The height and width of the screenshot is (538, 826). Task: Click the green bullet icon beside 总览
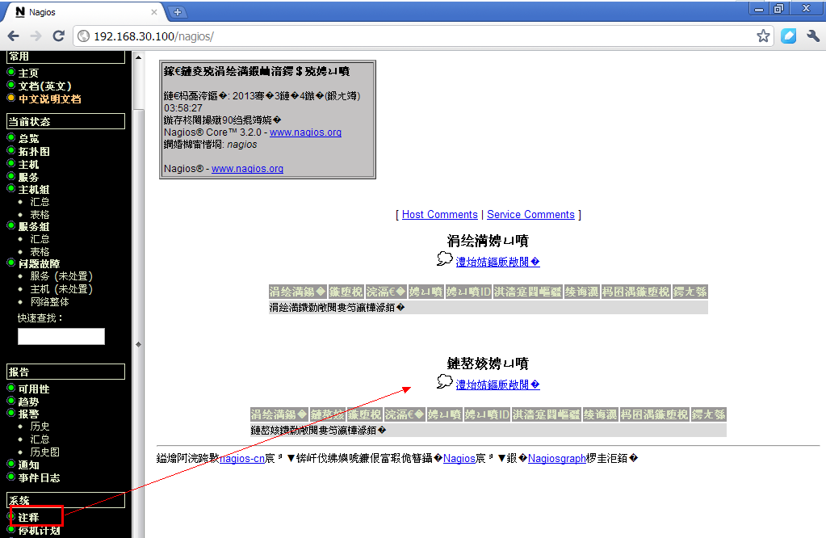(11, 137)
